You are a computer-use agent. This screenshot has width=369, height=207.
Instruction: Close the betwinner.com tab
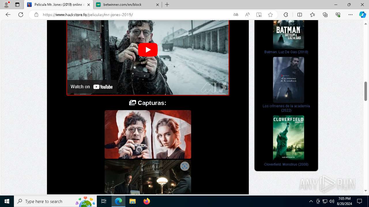pyautogui.click(x=157, y=5)
